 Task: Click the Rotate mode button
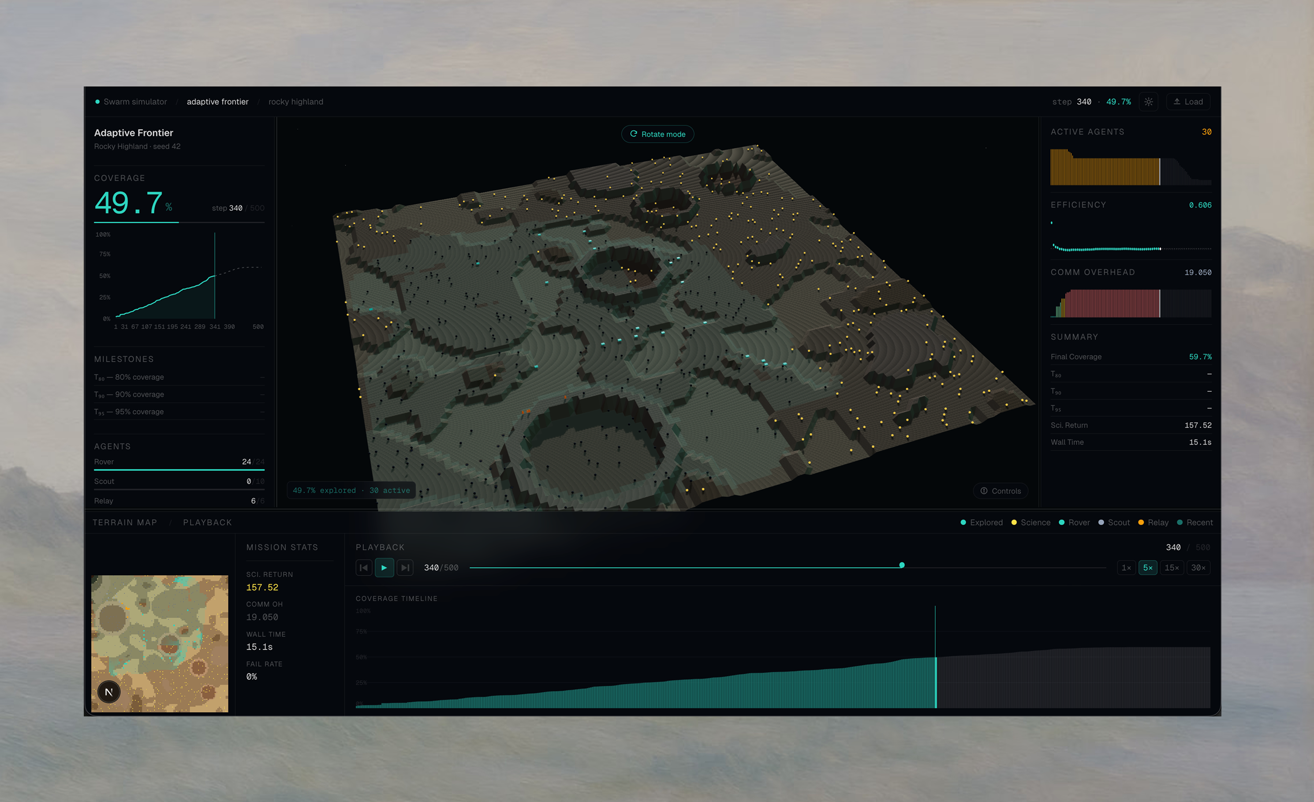[x=657, y=134]
